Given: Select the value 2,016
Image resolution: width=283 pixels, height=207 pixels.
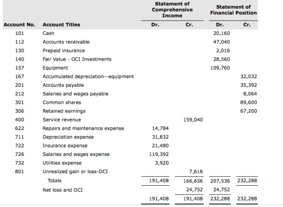Looking at the screenshot, I should click(x=223, y=50).
